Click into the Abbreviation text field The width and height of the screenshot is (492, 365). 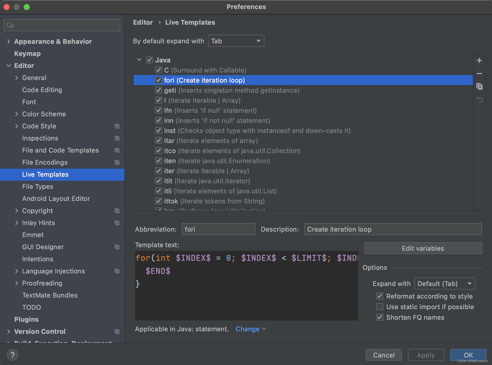[218, 229]
